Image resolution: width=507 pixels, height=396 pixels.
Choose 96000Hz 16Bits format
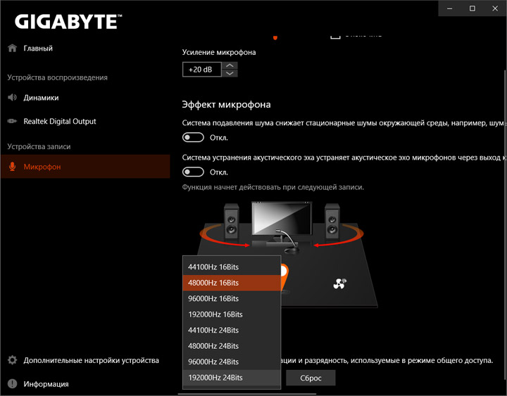click(232, 298)
